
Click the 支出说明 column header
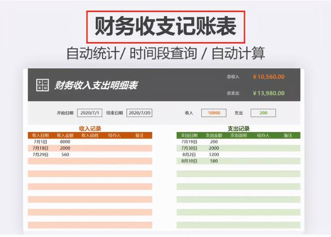238,136
